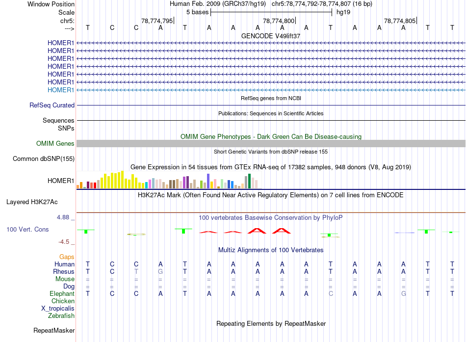466x342 pixels.
Task: Click 'Basewise Conservation by PhyloP' title
Action: point(271,218)
